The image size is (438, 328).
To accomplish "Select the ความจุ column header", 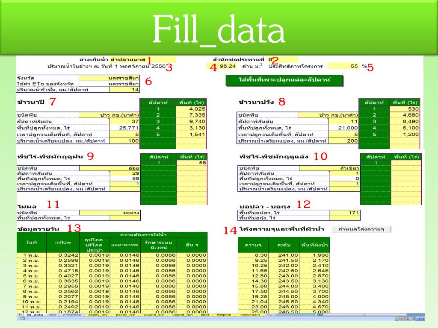I will pyautogui.click(x=253, y=245).
